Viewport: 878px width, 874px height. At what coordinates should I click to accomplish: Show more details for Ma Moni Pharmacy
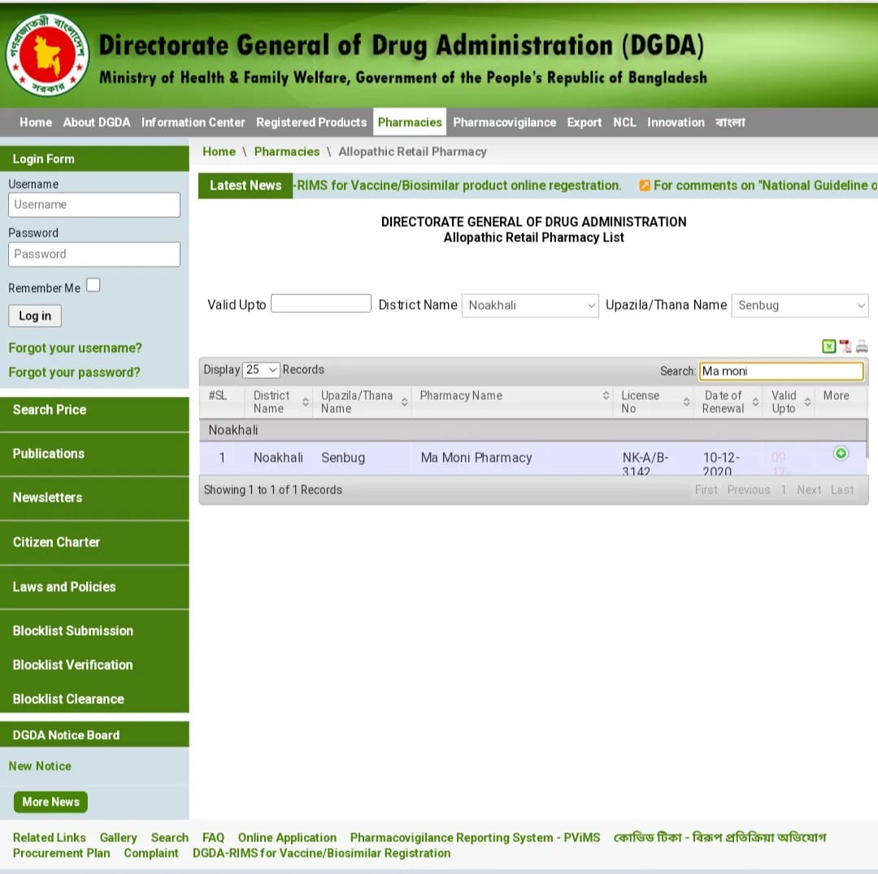pos(841,453)
